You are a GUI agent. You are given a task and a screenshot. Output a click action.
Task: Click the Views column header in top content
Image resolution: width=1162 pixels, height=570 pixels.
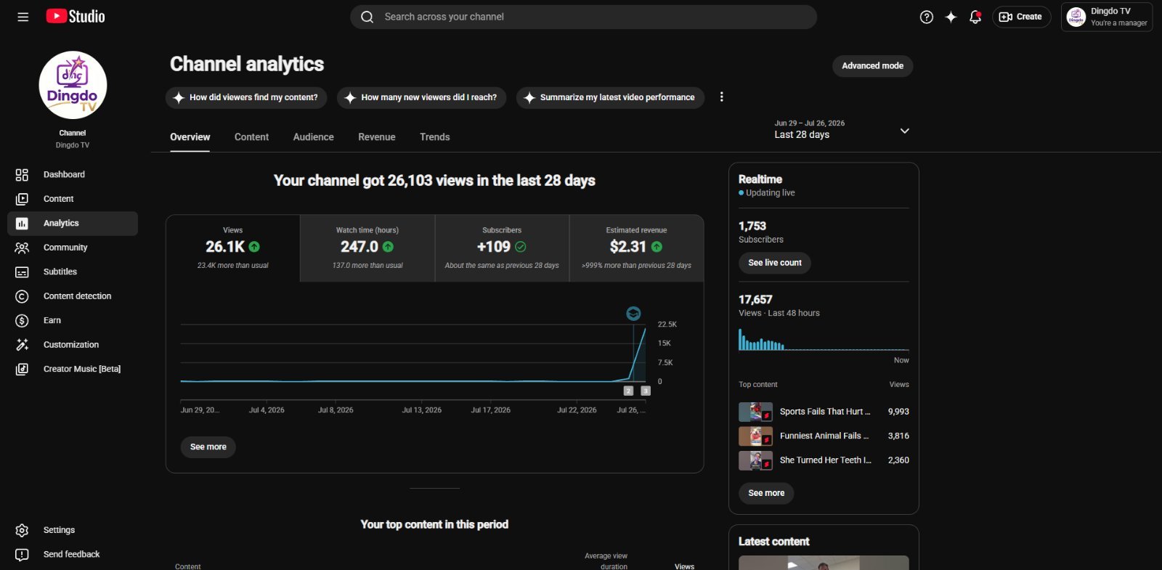click(x=684, y=566)
